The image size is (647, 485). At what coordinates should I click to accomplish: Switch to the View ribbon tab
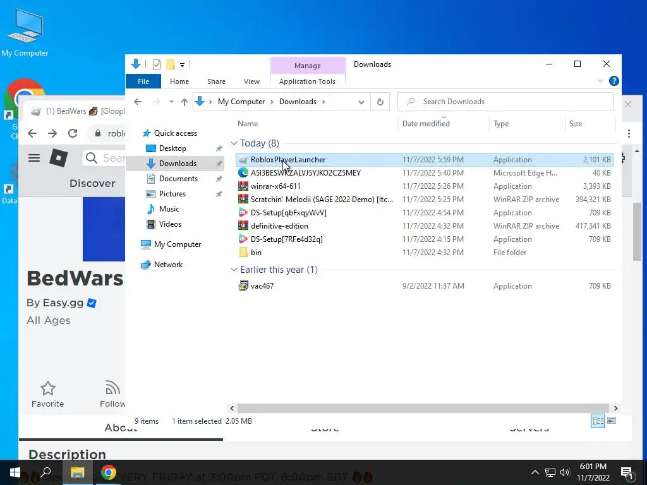pyautogui.click(x=251, y=81)
